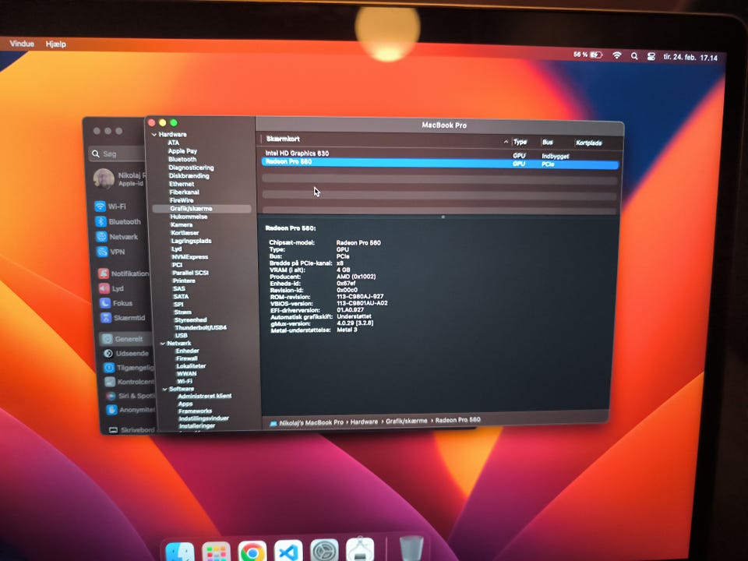Open Skærmtid pane in System Settings sidebar
This screenshot has height=561, width=748.
(123, 318)
